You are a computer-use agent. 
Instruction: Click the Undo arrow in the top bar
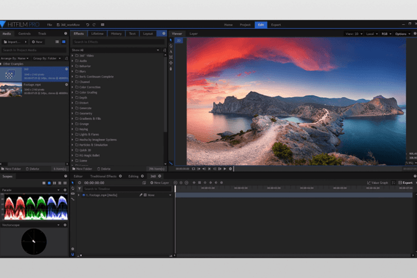[88, 25]
